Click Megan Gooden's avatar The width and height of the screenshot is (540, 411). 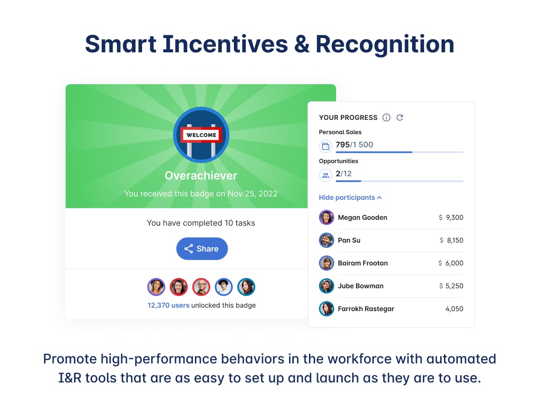[327, 217]
